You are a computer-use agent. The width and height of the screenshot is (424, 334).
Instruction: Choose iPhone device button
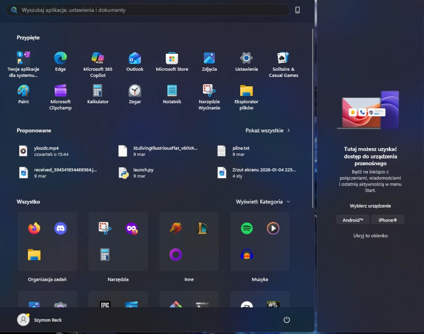[388, 220]
